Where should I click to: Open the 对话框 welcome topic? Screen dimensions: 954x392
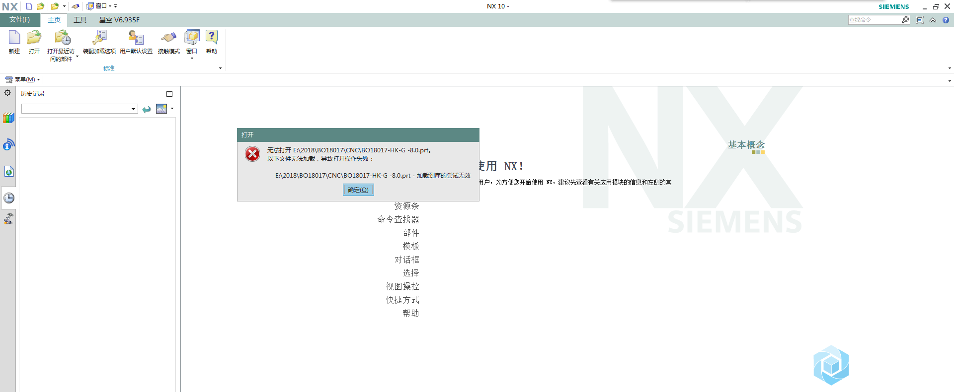click(x=406, y=260)
